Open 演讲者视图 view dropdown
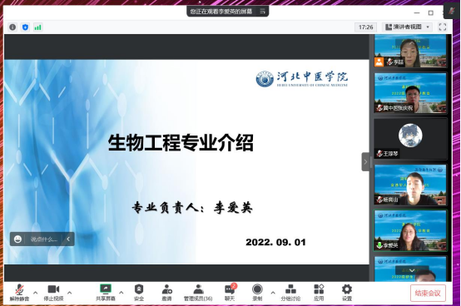Screen dimensions: 461x306 (x=408, y=27)
